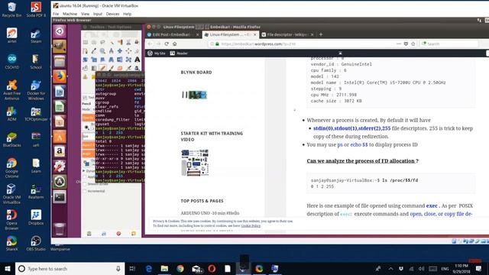489x275 pixels.
Task: Expand Dynamics Options in GIMP tool options
Action: [83, 171]
